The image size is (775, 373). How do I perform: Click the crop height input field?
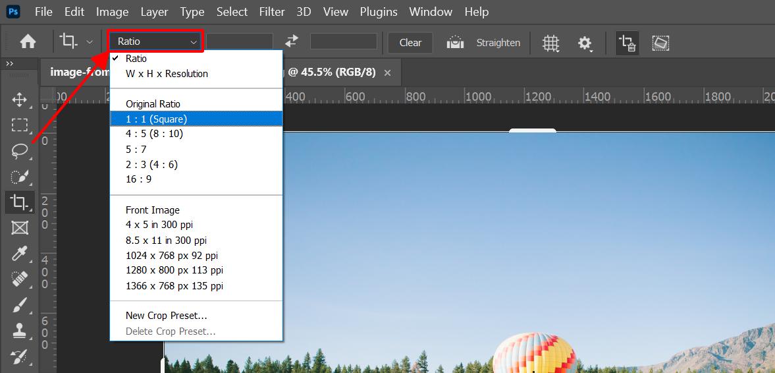pos(344,42)
